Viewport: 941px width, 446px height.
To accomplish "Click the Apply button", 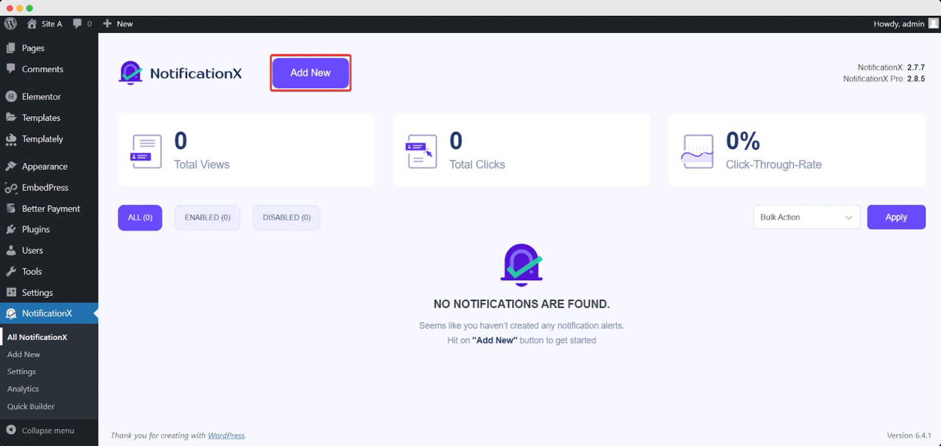I will tap(896, 217).
